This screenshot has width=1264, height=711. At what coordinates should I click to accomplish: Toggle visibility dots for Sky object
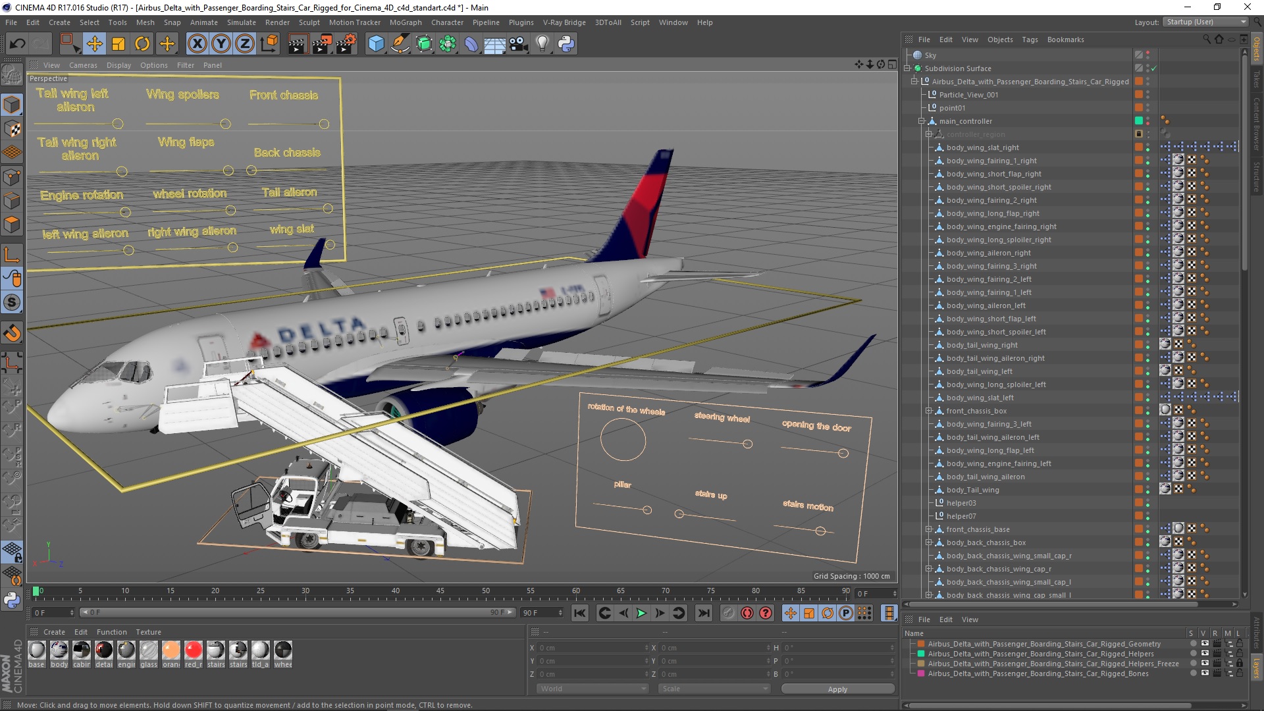pos(1147,55)
